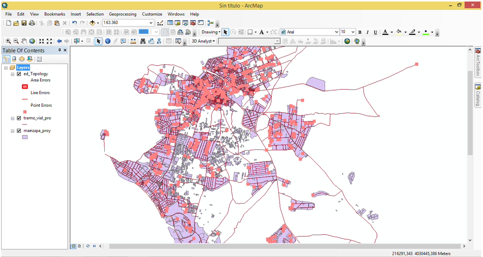The image size is (483, 257).
Task: Open the Bookmarks menu
Action: 55,14
